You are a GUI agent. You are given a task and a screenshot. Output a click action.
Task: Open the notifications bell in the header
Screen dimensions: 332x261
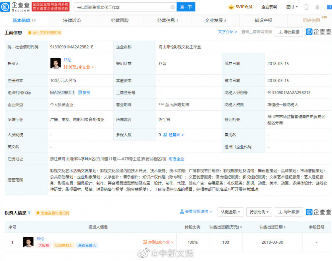(317, 7)
